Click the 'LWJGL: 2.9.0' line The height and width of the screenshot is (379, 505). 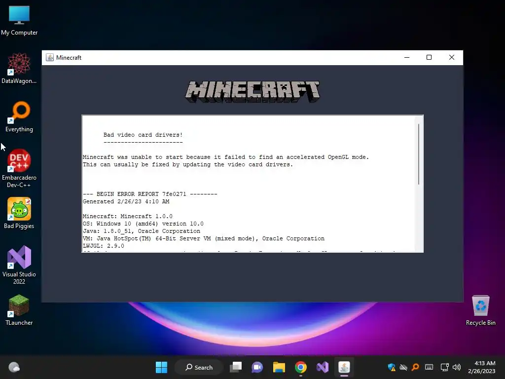coord(104,246)
